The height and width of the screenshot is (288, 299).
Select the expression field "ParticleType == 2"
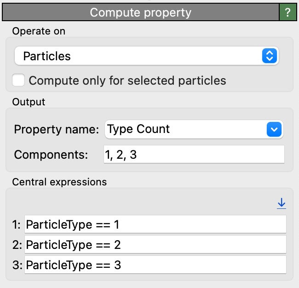point(155,245)
